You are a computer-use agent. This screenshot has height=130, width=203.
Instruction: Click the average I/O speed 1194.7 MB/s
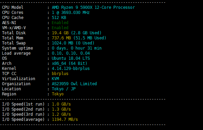click(x=65, y=119)
